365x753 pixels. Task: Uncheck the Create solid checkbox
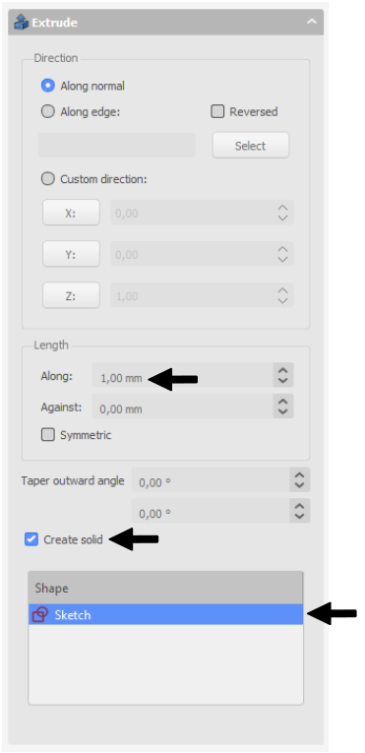(31, 539)
